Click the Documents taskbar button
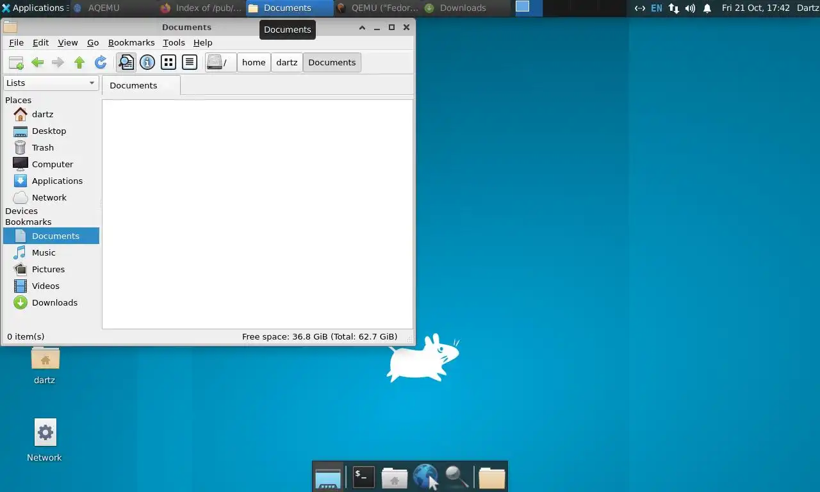Screen dimensions: 820x492 coord(289,8)
